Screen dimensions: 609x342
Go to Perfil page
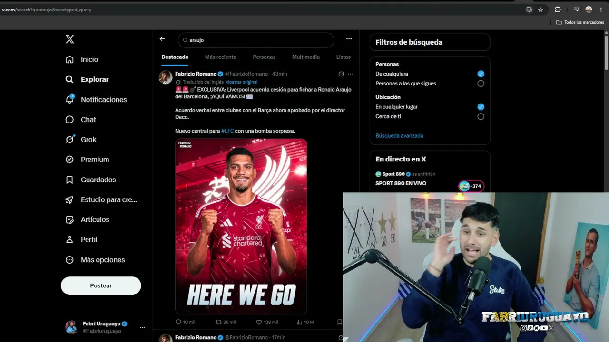[81, 239]
